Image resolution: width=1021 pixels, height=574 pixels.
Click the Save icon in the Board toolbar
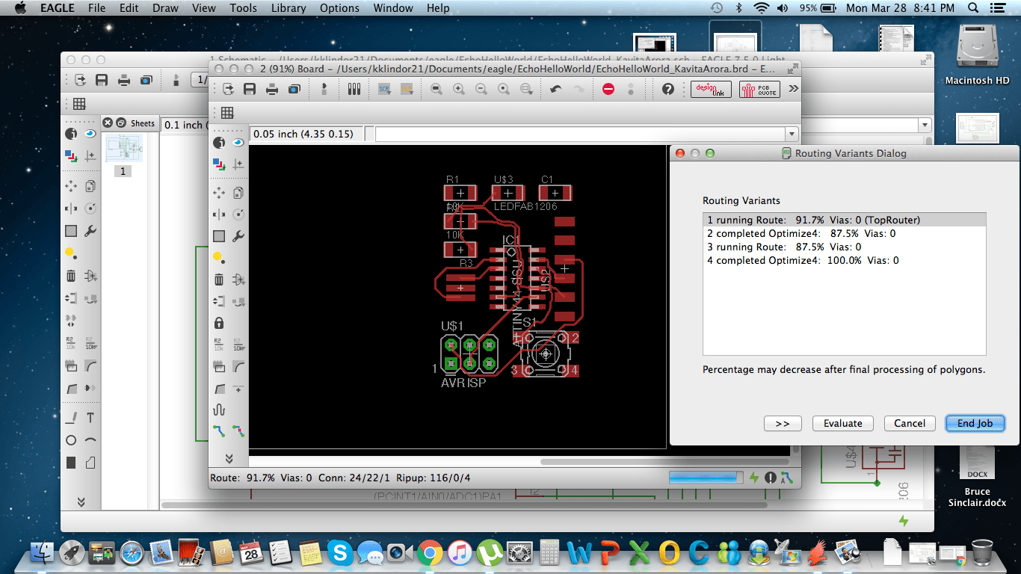pyautogui.click(x=250, y=89)
